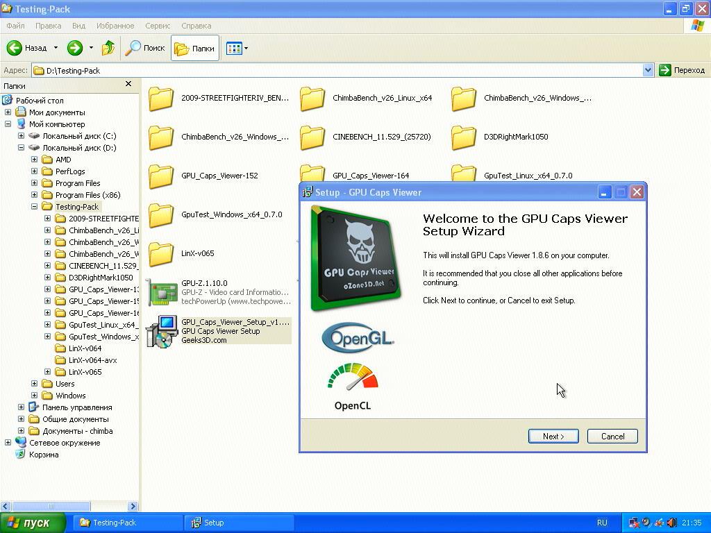Open the Правка menu

(x=48, y=26)
